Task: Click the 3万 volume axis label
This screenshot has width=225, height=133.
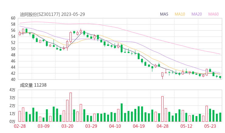Action: point(12,98)
